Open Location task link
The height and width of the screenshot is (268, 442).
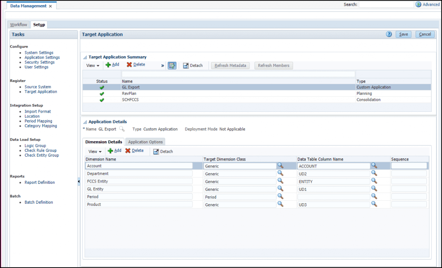coord(32,117)
